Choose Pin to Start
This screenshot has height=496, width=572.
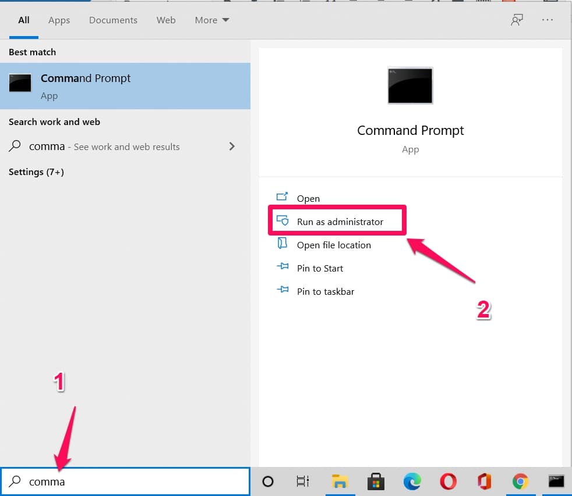pos(320,269)
